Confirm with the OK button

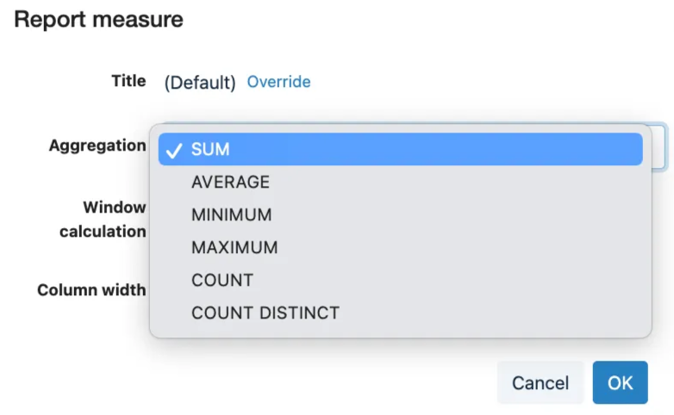(x=620, y=383)
